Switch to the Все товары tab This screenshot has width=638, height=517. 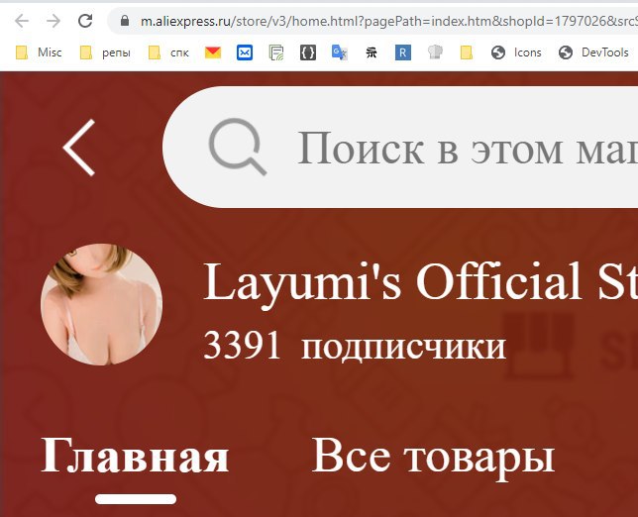pyautogui.click(x=433, y=458)
